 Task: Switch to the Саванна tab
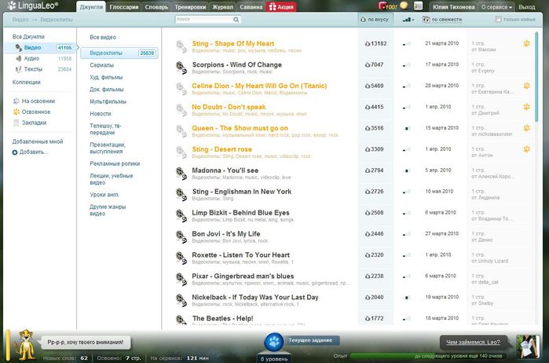click(x=251, y=6)
